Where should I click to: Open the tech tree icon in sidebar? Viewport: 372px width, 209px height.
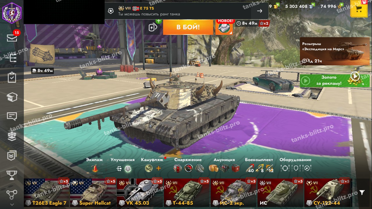(12, 58)
